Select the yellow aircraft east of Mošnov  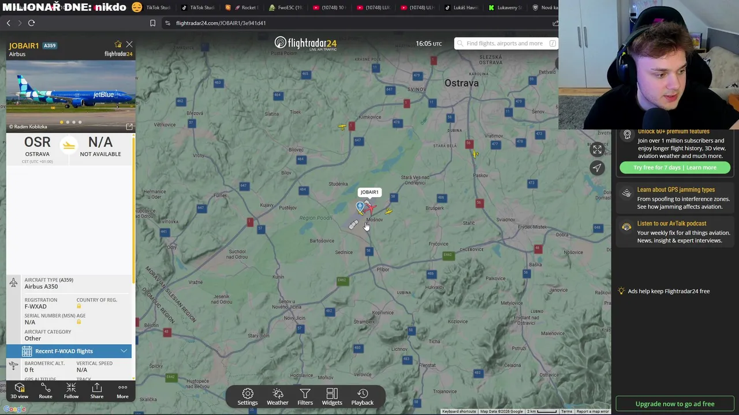[389, 212]
